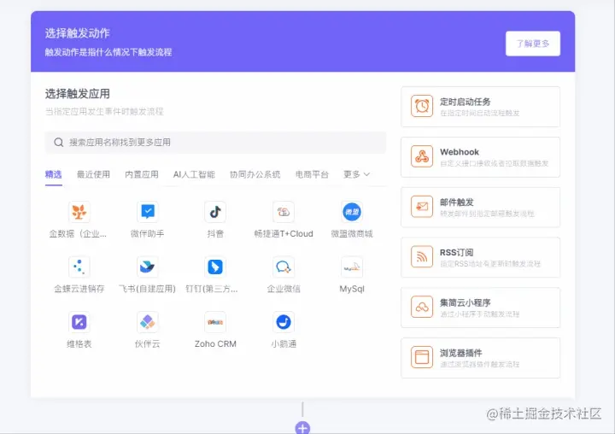615x434 pixels.
Task: Choose the Zoho CRM app icon
Action: point(215,322)
